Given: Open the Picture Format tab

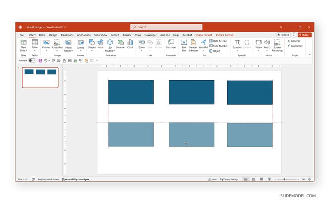Looking at the screenshot, I should click(x=225, y=35).
